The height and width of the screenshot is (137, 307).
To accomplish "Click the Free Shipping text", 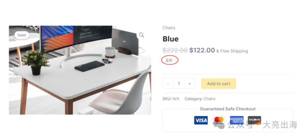I will 234,51.
